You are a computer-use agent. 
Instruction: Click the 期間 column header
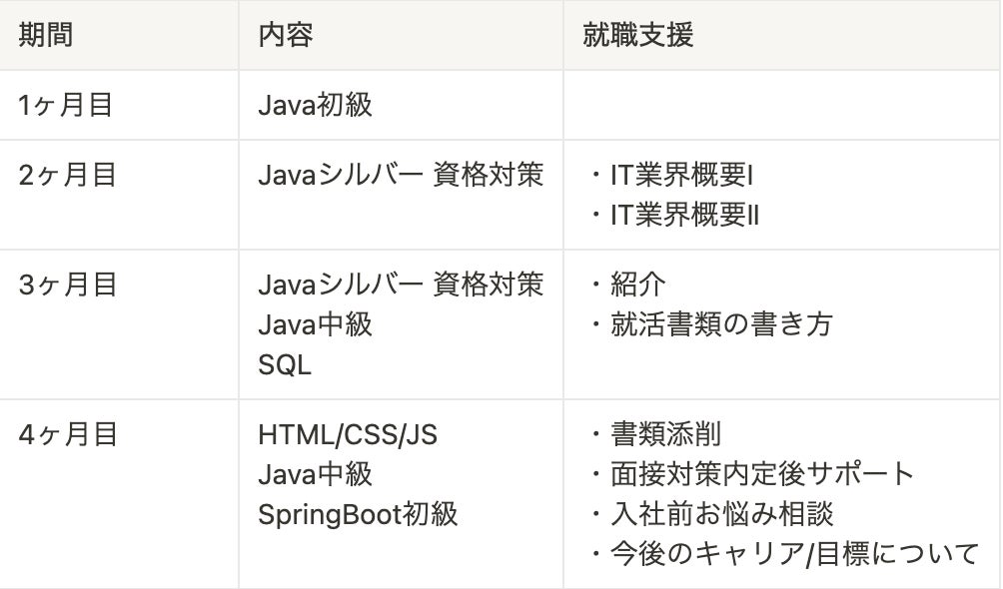[46, 35]
